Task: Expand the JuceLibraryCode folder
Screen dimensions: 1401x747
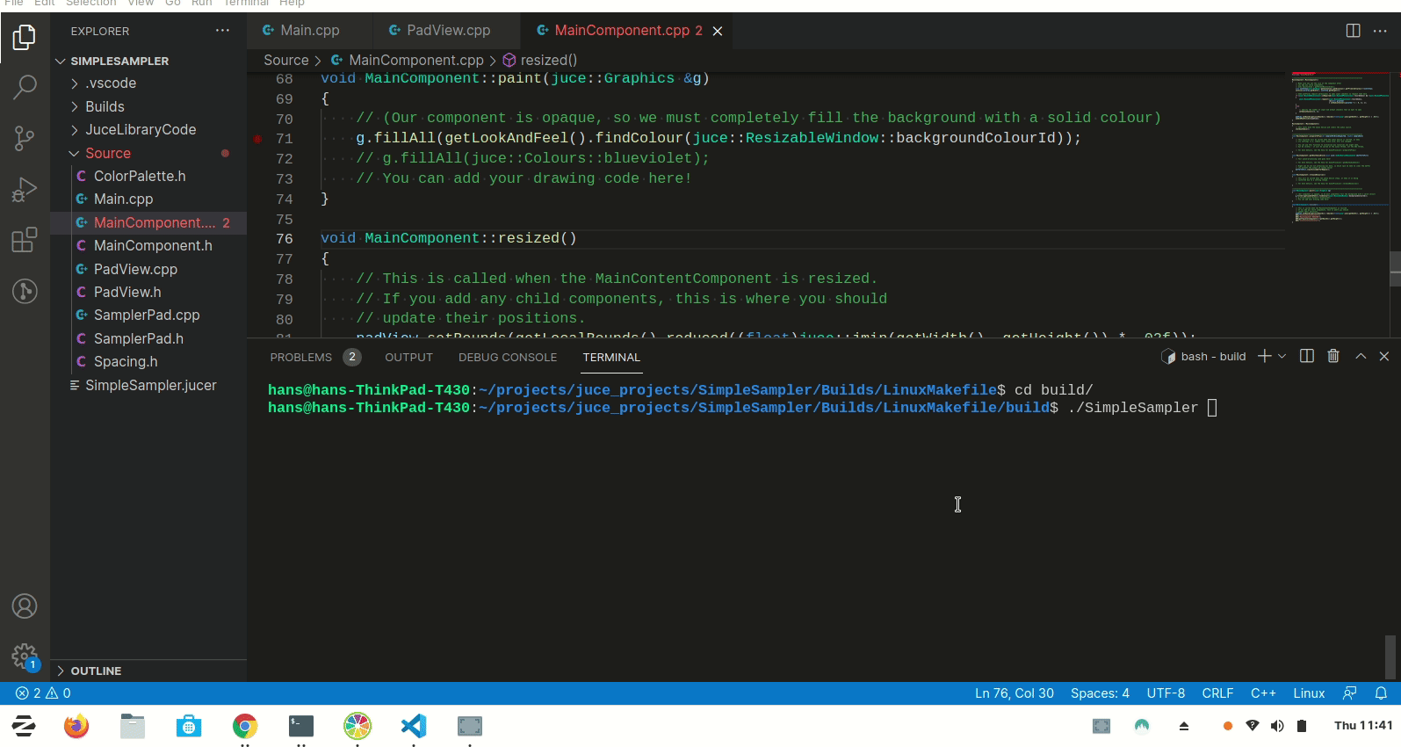Action: click(x=141, y=129)
